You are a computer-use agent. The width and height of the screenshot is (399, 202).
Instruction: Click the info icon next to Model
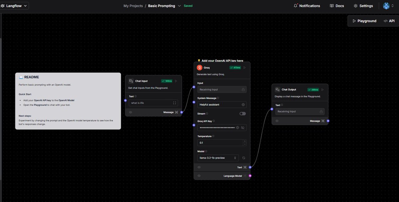[206, 151]
